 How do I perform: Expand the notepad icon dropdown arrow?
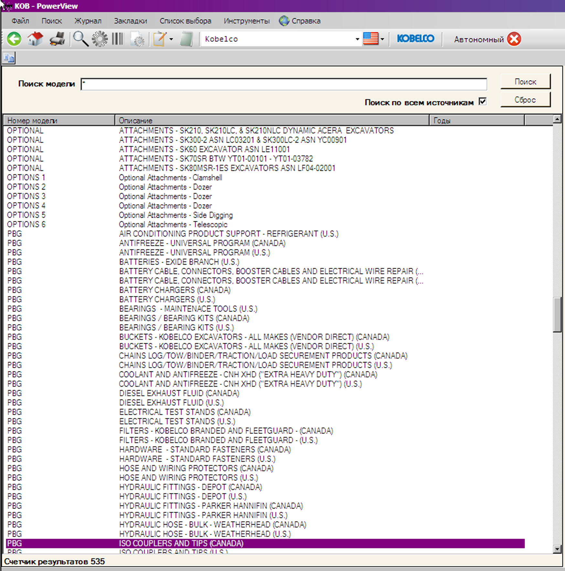point(171,39)
